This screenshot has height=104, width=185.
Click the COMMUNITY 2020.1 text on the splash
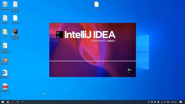[x=103, y=41]
